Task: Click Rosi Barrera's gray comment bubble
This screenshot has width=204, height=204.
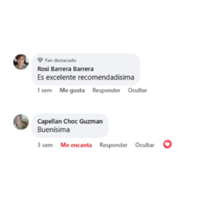Action: tap(86, 69)
